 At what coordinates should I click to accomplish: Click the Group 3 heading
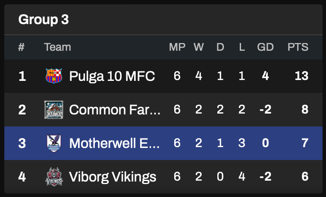[x=44, y=19]
